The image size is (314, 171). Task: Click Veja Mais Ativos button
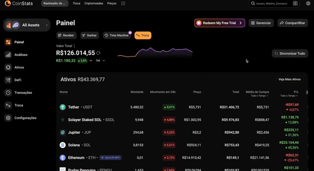289,79
